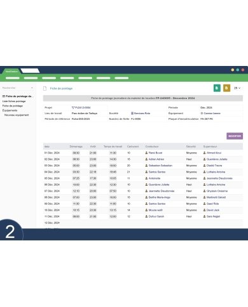Image resolution: width=248 pixels, height=307 pixels.
Task: Open the Services Rola company link
Action: [x=142, y=114]
